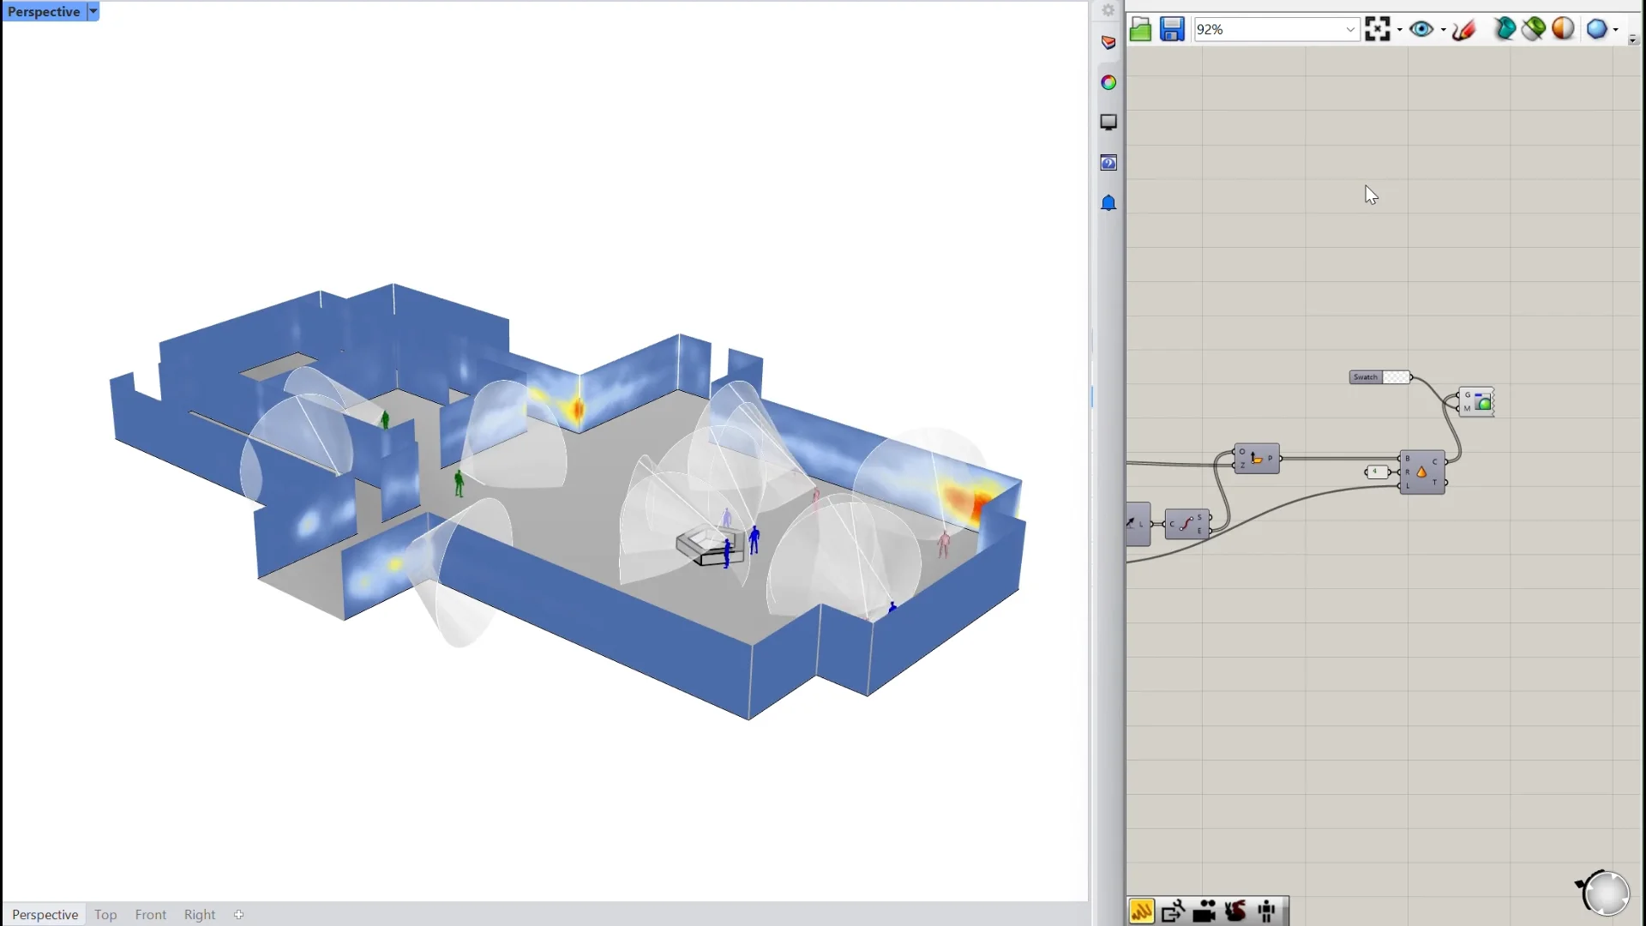Switch to the Top viewport tab
The image size is (1646, 926).
pyautogui.click(x=105, y=915)
